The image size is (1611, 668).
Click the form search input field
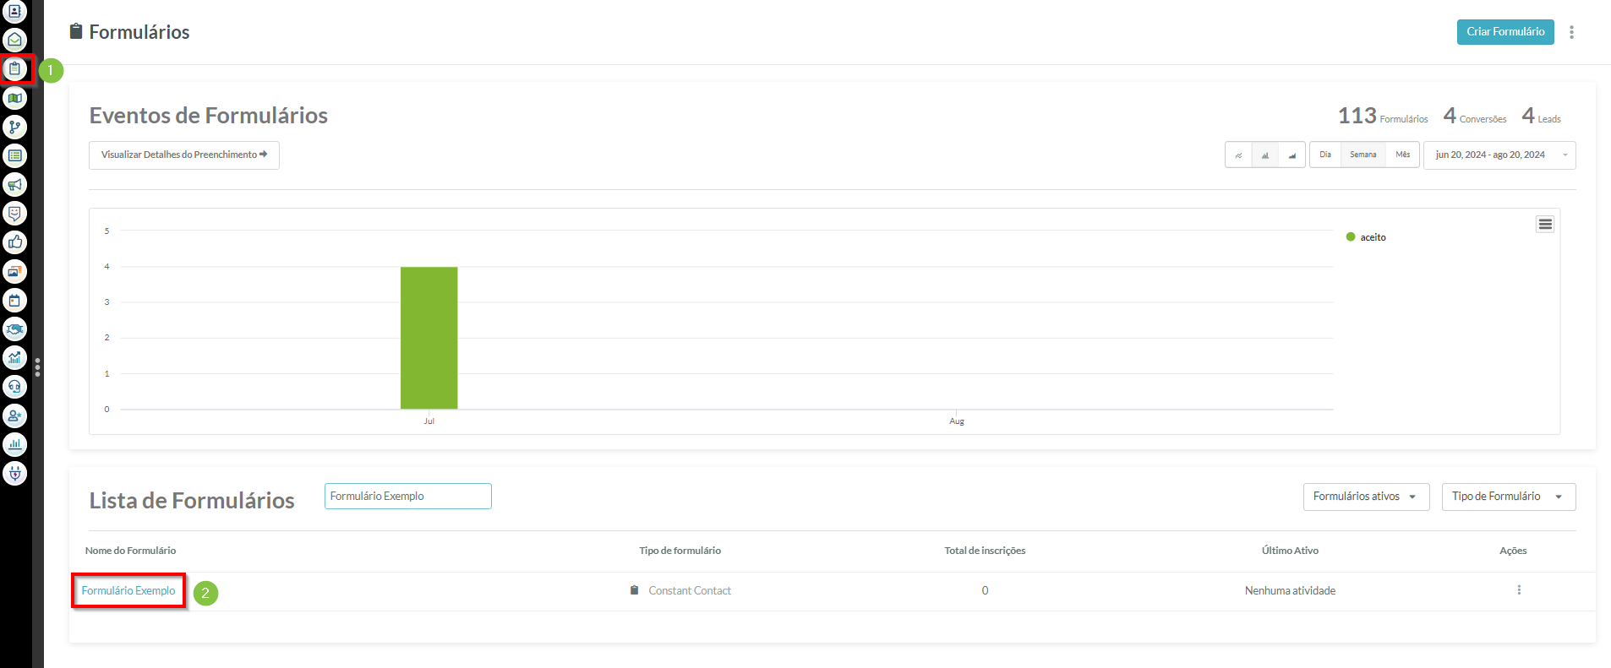[x=407, y=497]
